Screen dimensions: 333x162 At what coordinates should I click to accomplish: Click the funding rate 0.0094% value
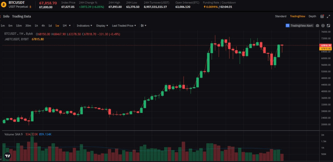[212, 7]
